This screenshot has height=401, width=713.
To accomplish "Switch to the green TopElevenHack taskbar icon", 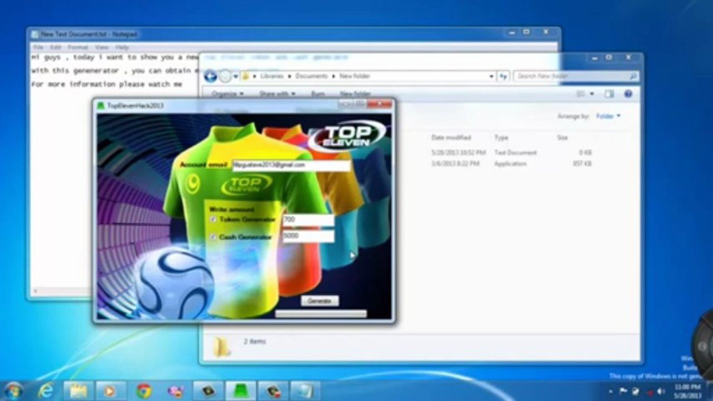I will pos(241,391).
